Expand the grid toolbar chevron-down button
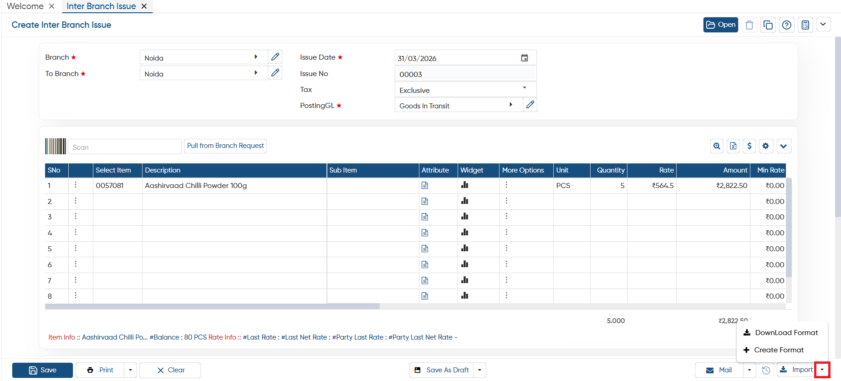The image size is (841, 381). click(x=784, y=146)
